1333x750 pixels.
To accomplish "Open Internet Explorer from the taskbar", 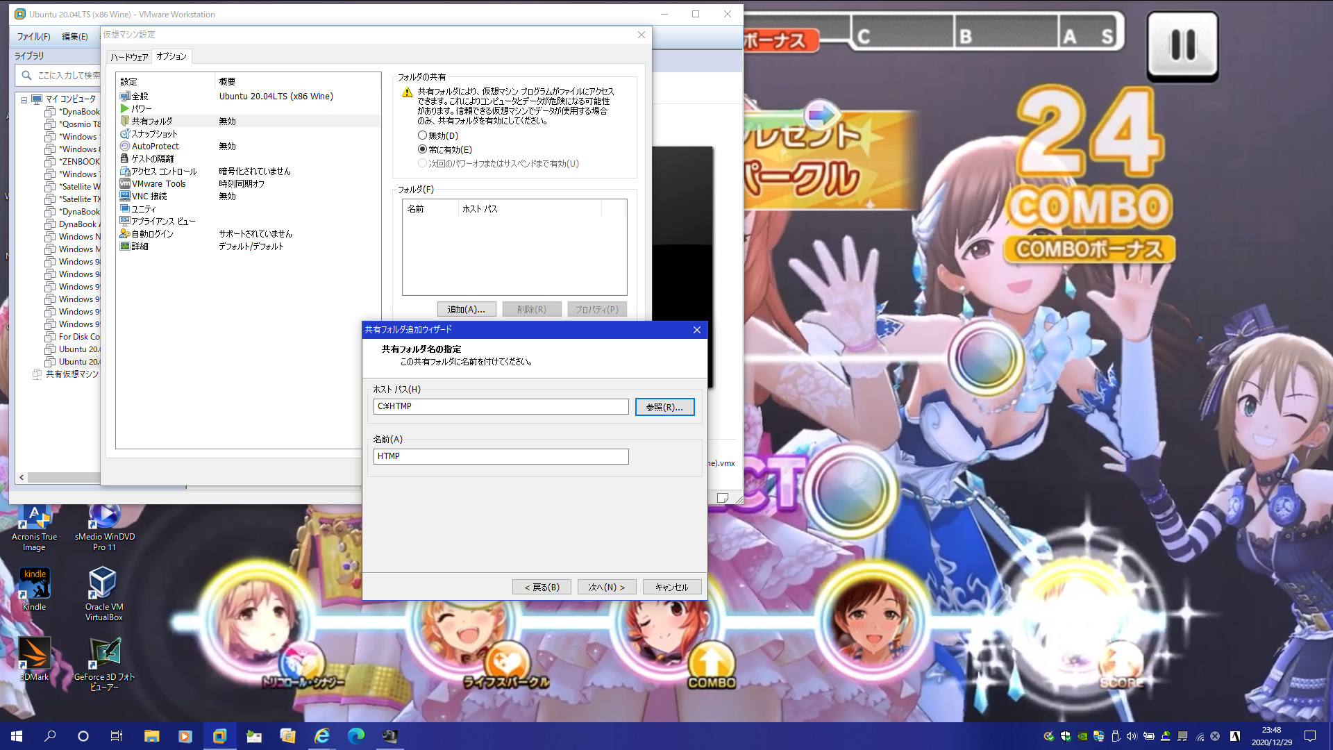I will (x=321, y=736).
